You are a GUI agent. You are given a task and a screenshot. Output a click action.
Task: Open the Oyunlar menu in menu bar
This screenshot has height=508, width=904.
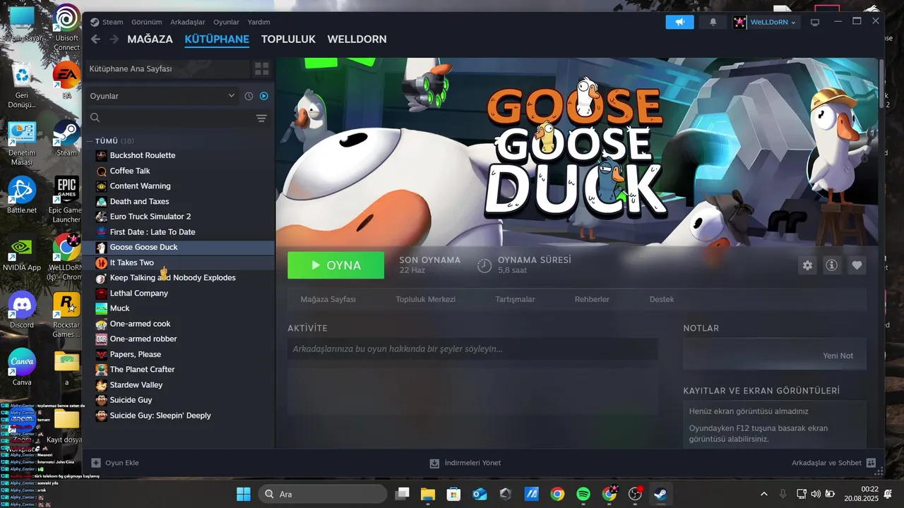pos(227,22)
